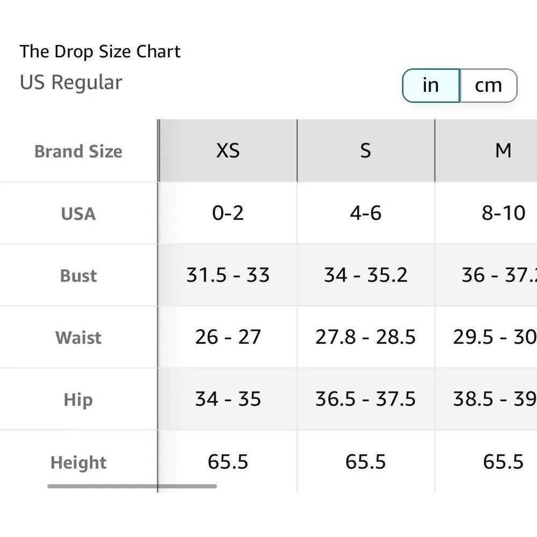Click the XS USA size cell 0-2

click(228, 213)
